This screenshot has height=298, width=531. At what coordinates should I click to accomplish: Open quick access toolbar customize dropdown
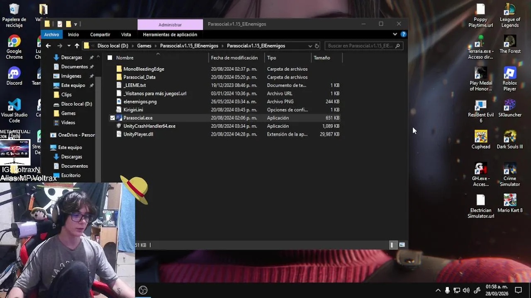(x=76, y=24)
